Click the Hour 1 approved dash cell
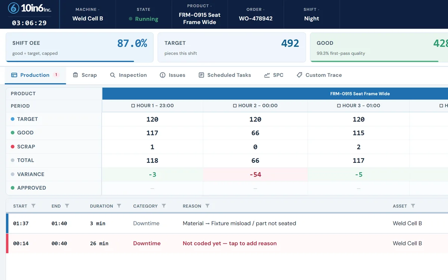 [152, 188]
